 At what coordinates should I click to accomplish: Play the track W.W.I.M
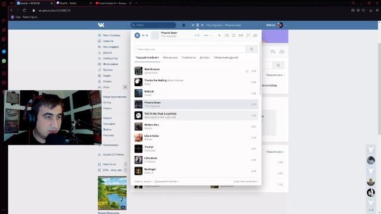196,93
